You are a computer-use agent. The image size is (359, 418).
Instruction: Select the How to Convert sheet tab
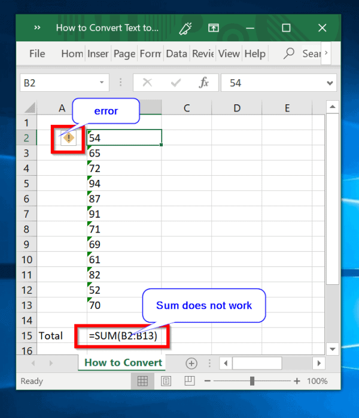pos(123,363)
